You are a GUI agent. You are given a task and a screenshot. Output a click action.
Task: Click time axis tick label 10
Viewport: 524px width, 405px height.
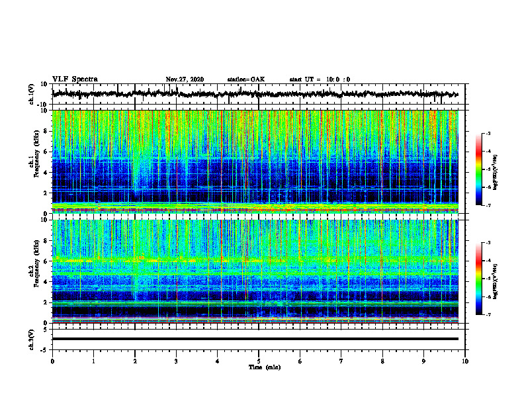(465, 361)
